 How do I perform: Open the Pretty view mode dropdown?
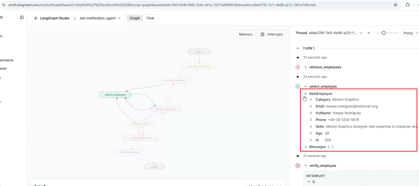click(411, 33)
